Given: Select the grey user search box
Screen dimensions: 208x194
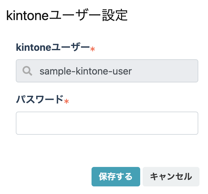Looking at the screenshot, I should coord(107,71).
